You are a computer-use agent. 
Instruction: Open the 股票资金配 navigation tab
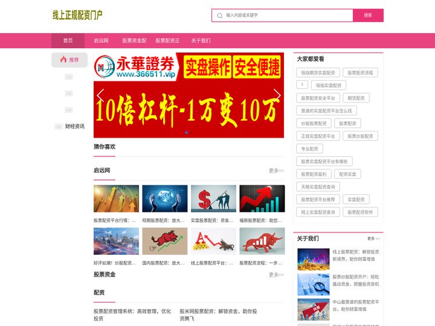tap(134, 41)
